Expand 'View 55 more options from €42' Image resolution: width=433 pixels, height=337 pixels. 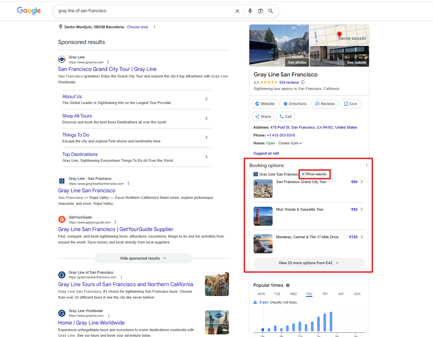tap(309, 263)
